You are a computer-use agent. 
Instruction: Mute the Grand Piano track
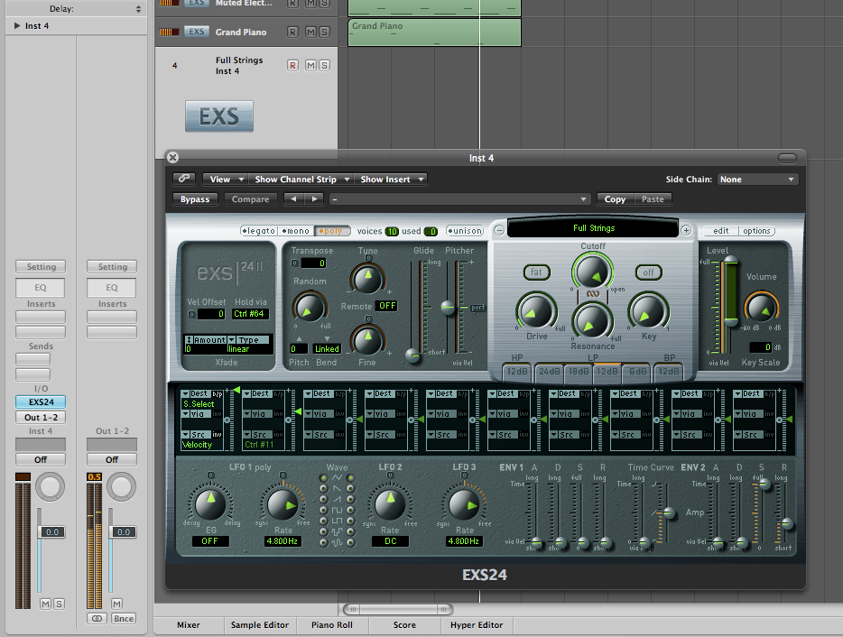click(310, 32)
